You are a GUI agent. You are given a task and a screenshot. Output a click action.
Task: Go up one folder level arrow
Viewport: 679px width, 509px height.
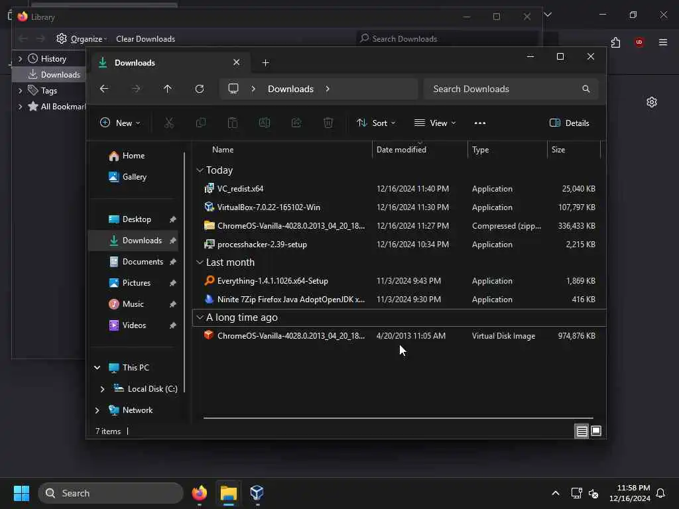click(x=168, y=89)
